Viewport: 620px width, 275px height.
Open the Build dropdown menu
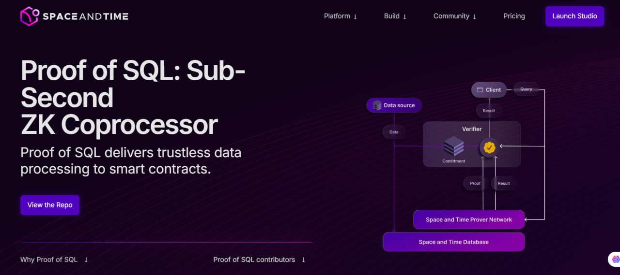[x=395, y=16]
